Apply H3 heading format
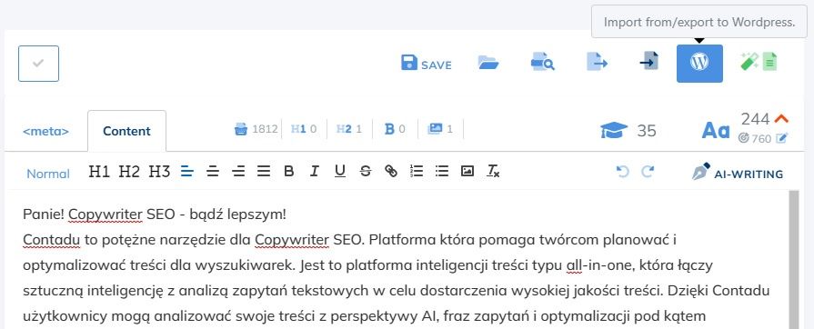The width and height of the screenshot is (814, 329). (159, 171)
